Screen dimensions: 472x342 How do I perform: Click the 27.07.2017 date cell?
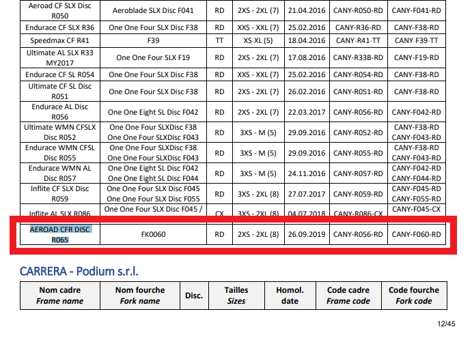click(307, 194)
